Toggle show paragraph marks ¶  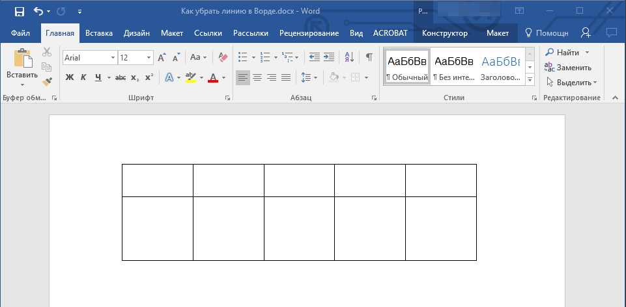369,57
